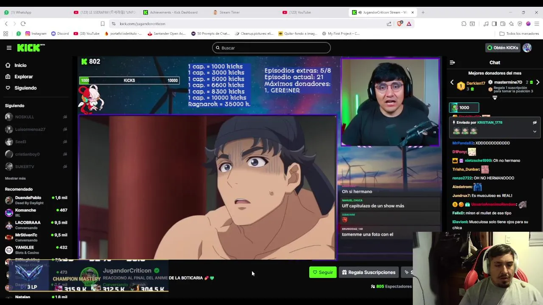Hide the pinned message by KRISTIAN_1778
543x305 pixels.
point(535,122)
